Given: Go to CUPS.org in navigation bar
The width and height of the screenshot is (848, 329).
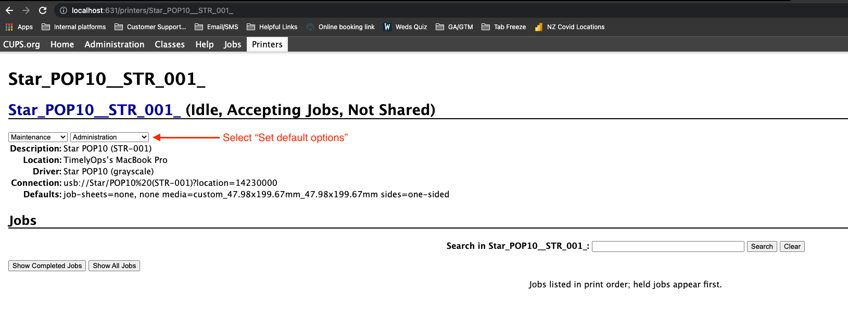Looking at the screenshot, I should pyautogui.click(x=21, y=44).
